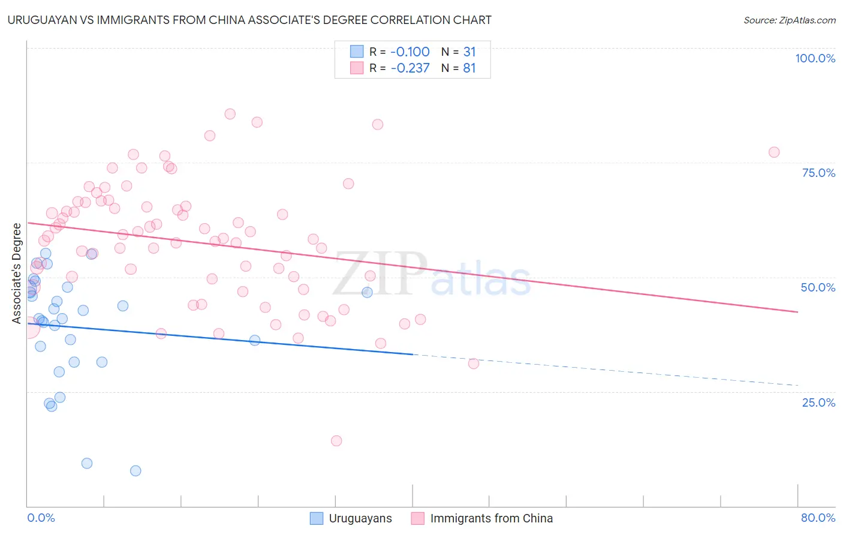Click the pink Immigrants from China legend swatch

pos(418,518)
